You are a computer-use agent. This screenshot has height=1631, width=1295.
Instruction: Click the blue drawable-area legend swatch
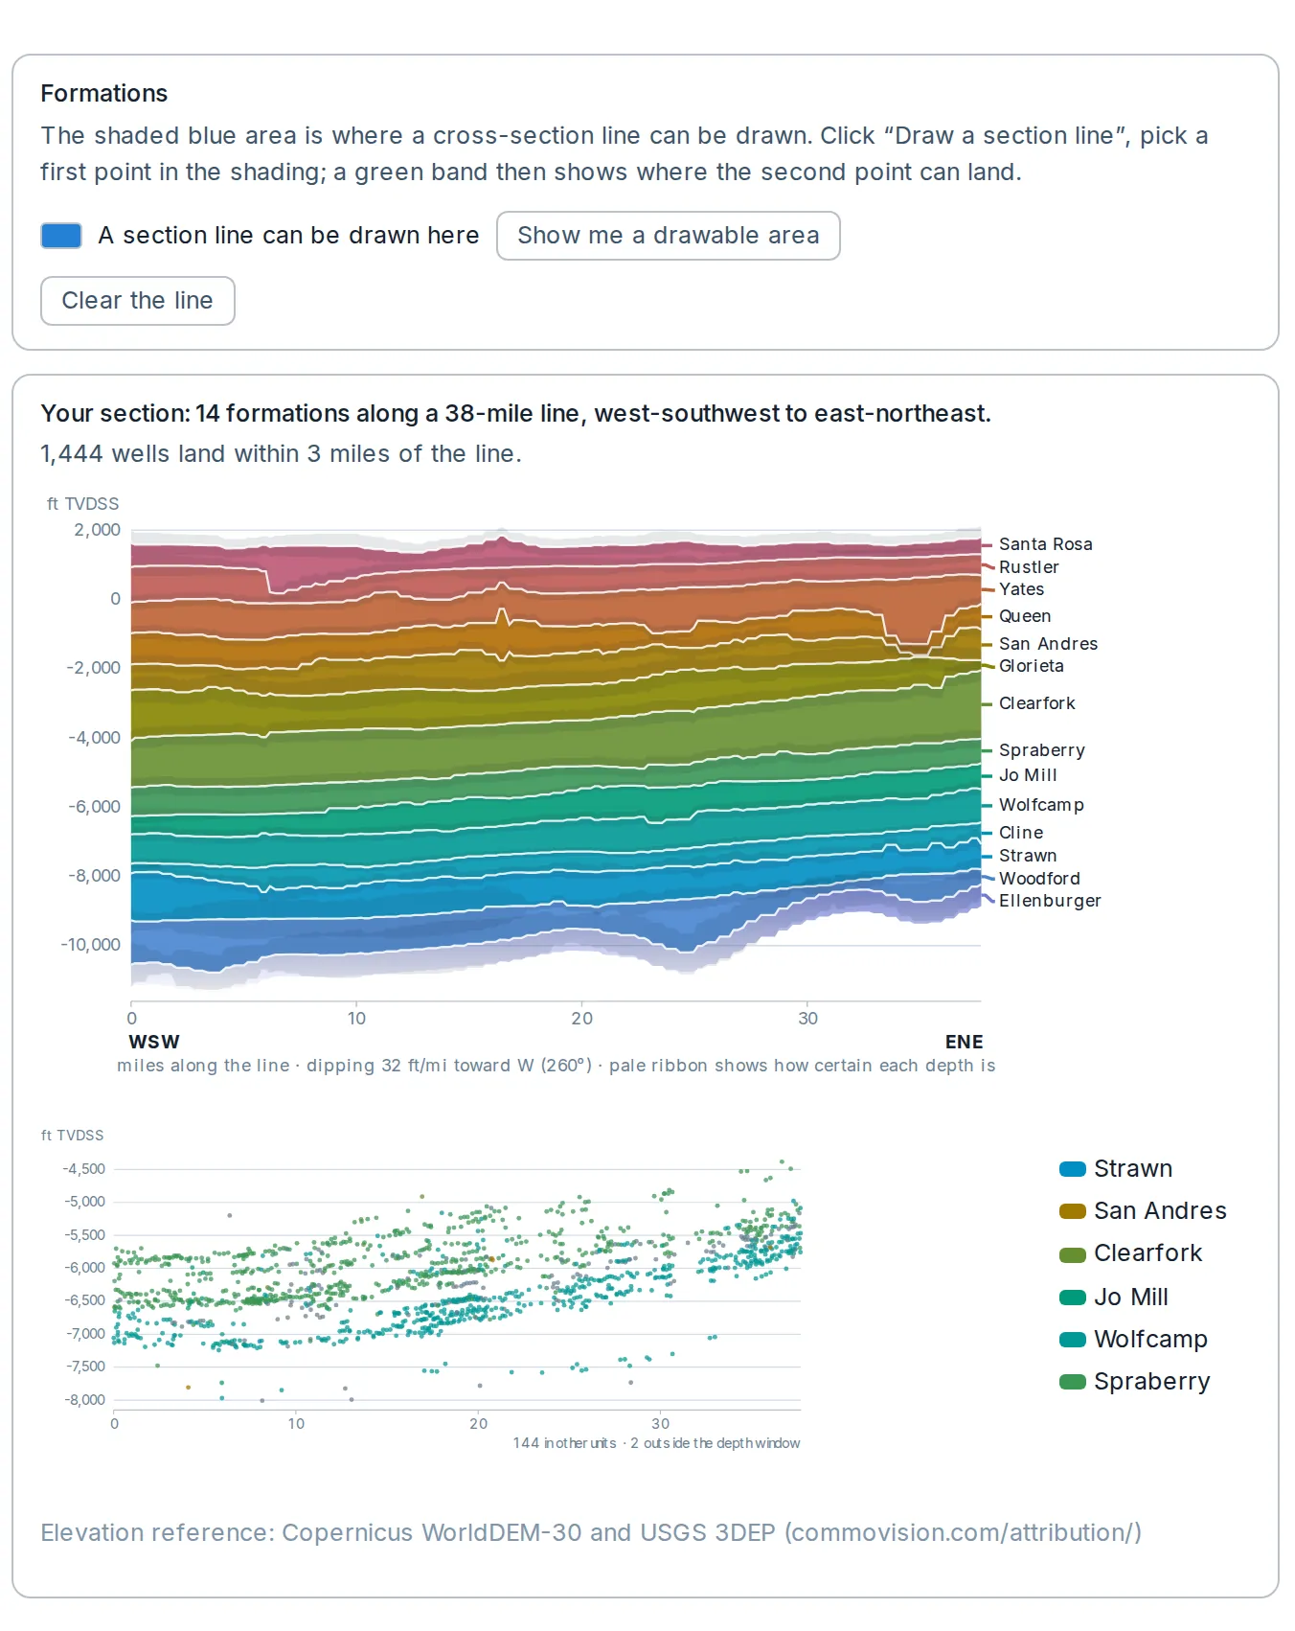point(61,236)
